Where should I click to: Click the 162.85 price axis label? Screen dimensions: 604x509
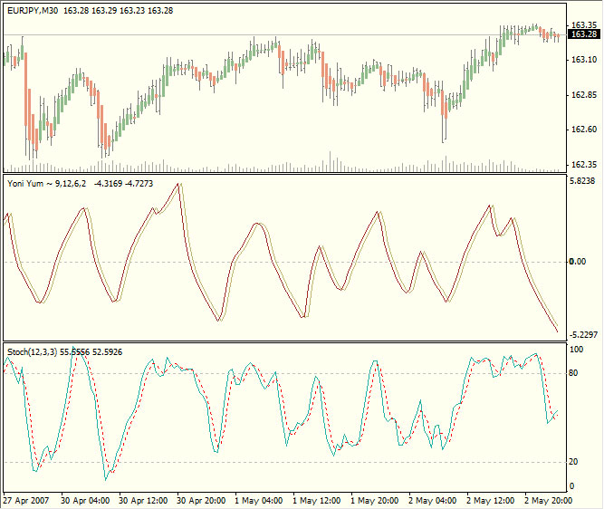point(584,95)
